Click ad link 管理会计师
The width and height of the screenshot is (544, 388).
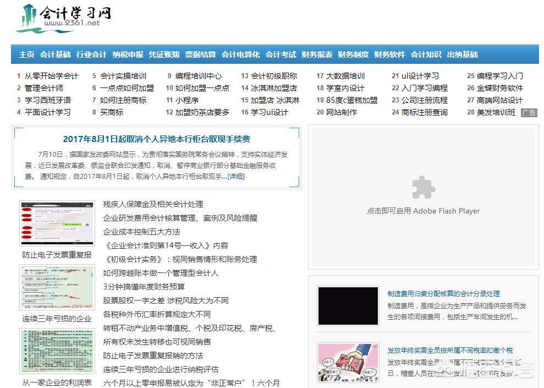click(x=44, y=88)
